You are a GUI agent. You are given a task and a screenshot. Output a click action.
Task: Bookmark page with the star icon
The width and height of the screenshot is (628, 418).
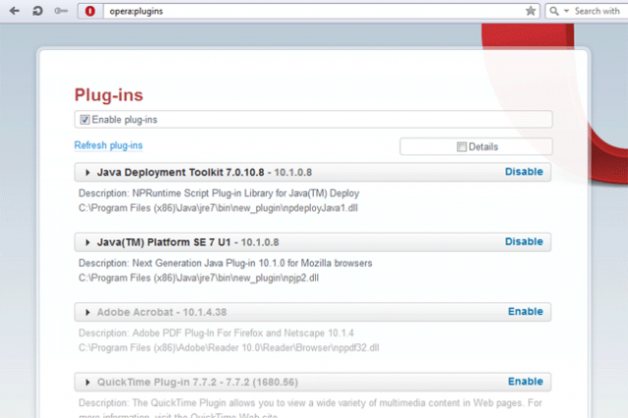531,11
